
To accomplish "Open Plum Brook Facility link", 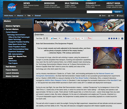I will [x=82, y=78].
